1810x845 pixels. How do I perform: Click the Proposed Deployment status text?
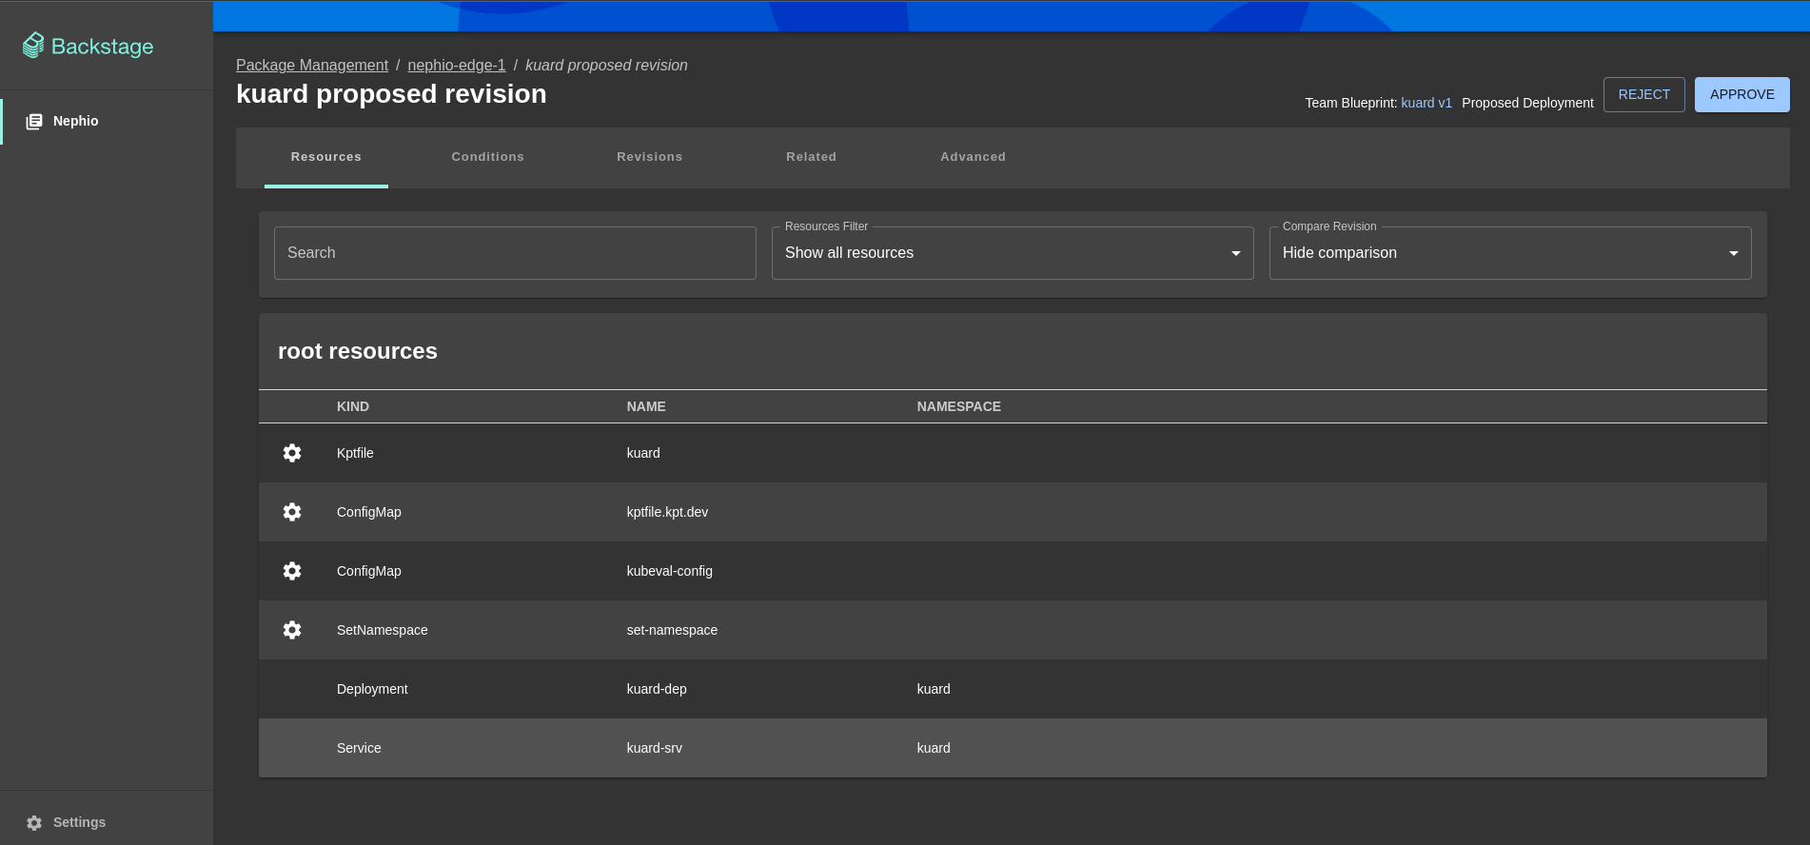coord(1527,103)
